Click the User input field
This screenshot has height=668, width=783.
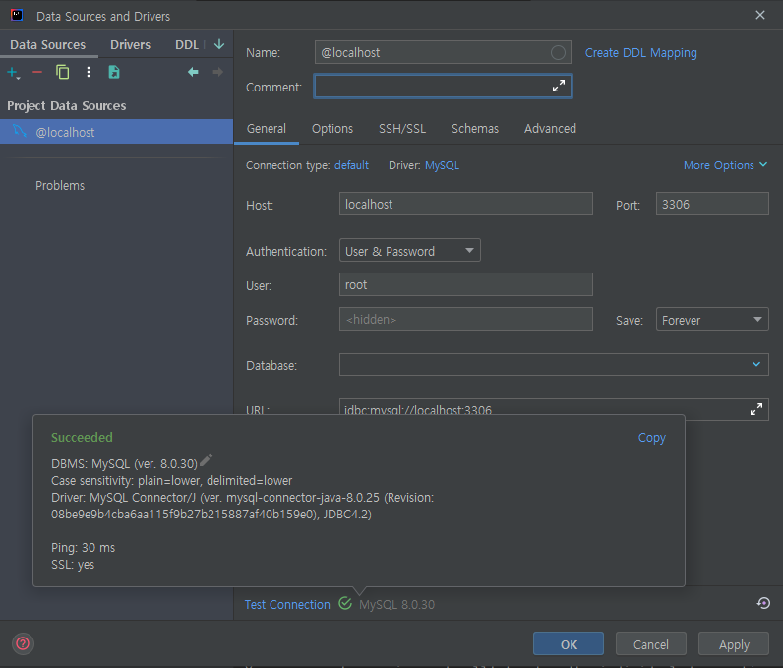[466, 284]
